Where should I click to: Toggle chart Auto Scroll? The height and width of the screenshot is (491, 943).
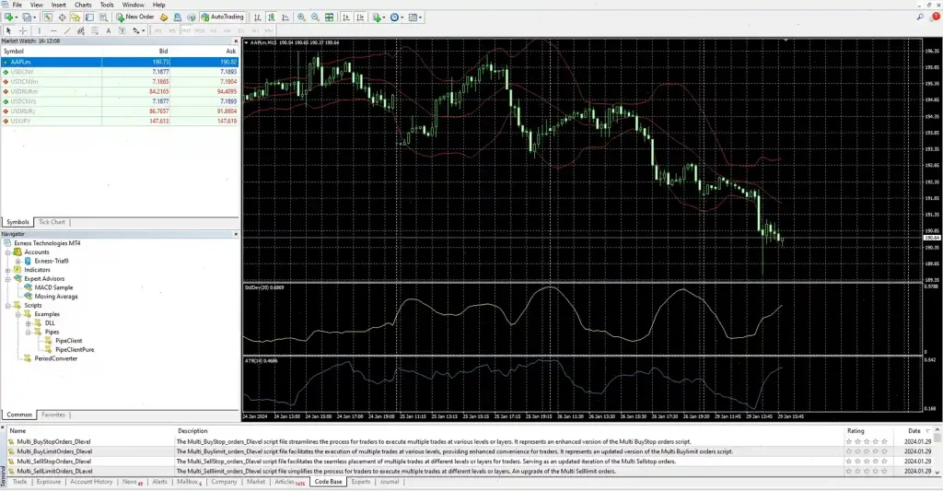(x=346, y=17)
